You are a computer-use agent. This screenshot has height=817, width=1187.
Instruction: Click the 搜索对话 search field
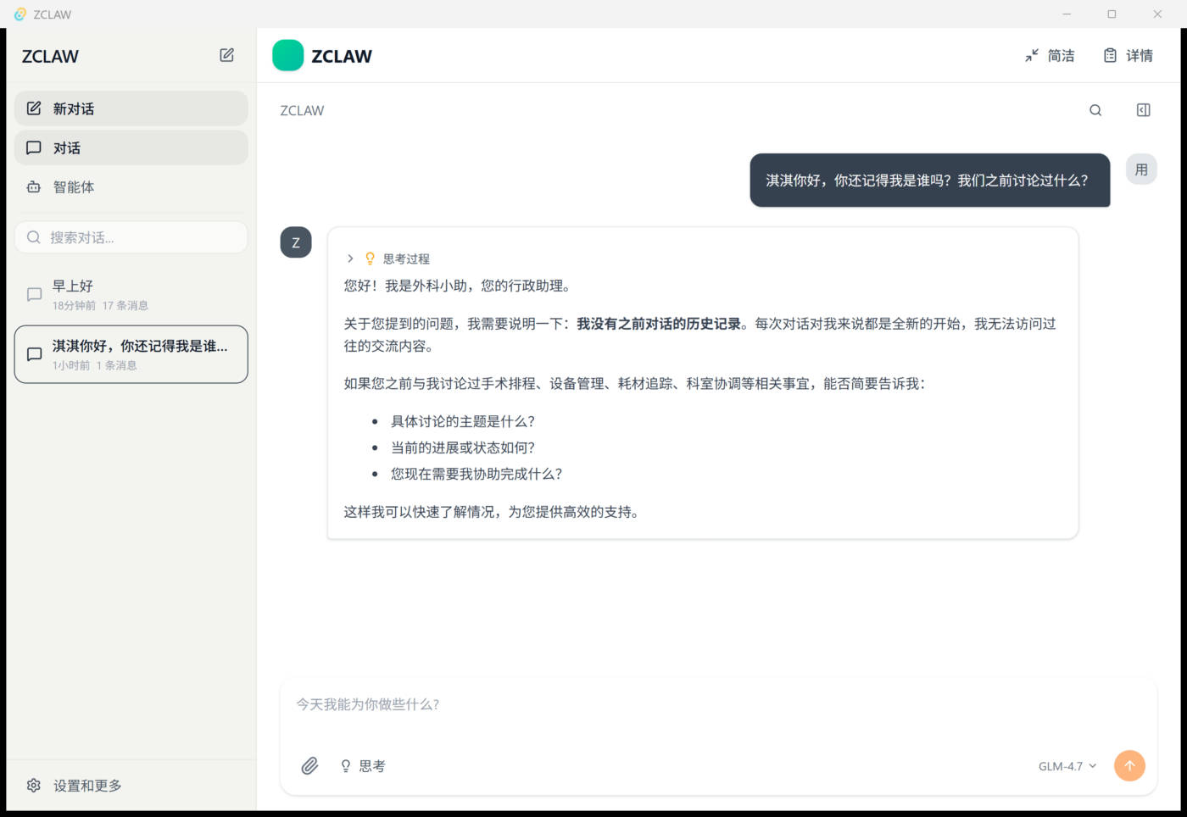pos(136,237)
